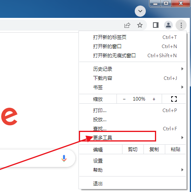Click the voice search microphone icon

pos(64,158)
